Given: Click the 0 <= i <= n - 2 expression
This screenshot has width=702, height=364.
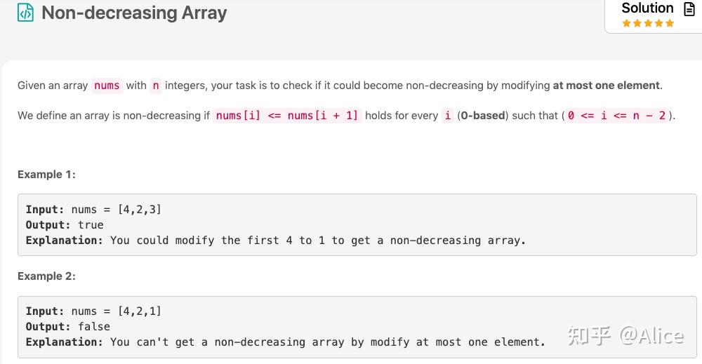Looking at the screenshot, I should tap(616, 115).
